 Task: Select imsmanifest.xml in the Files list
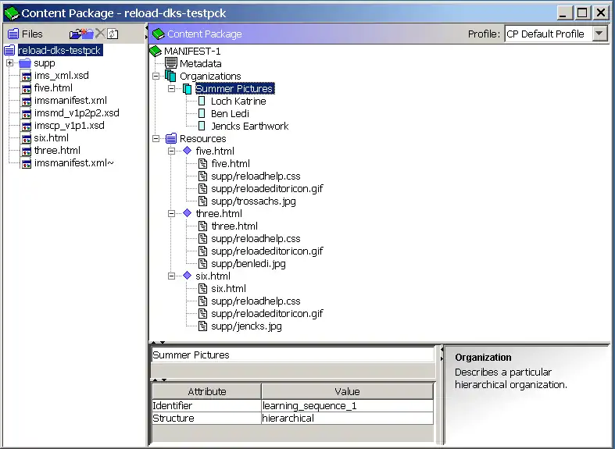(70, 101)
